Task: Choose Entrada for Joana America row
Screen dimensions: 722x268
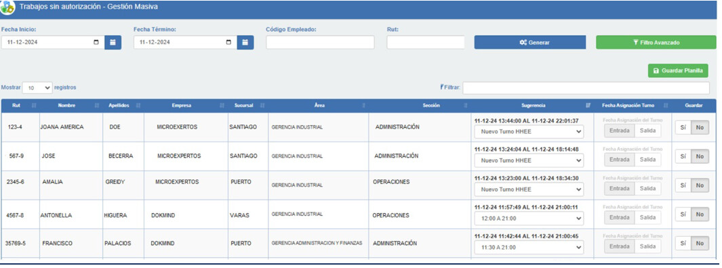Action: (620, 131)
